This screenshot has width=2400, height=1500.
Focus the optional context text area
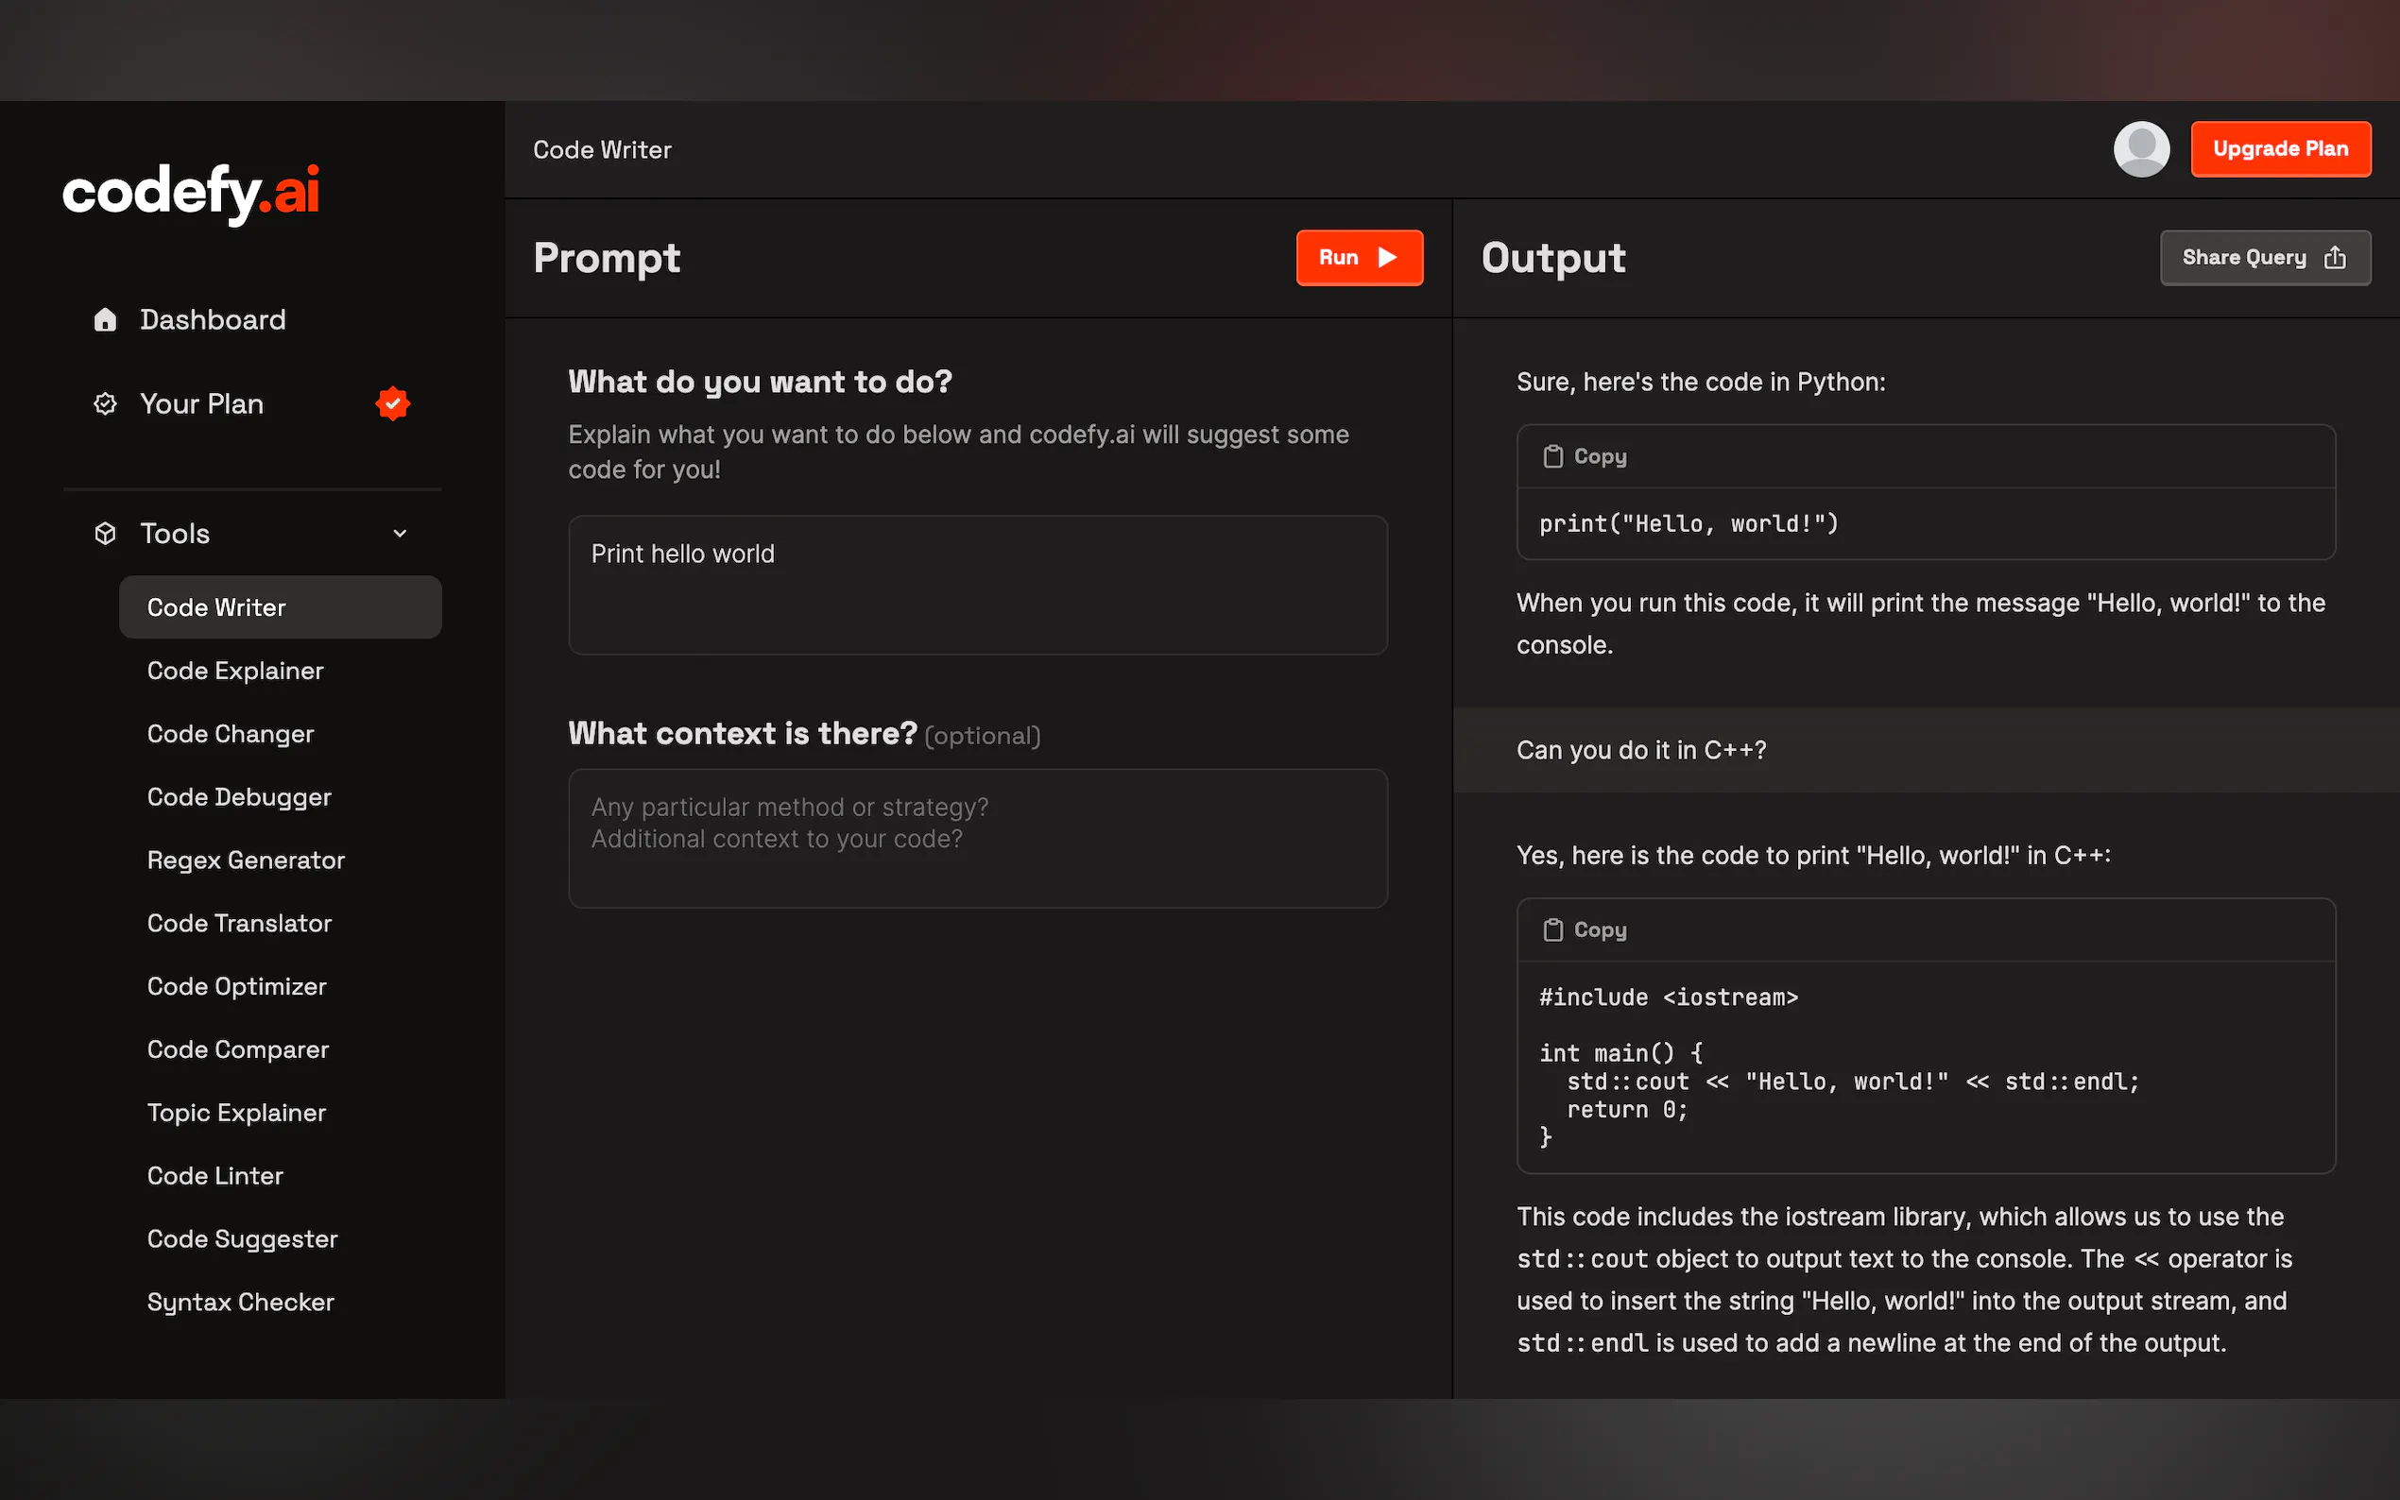point(977,838)
